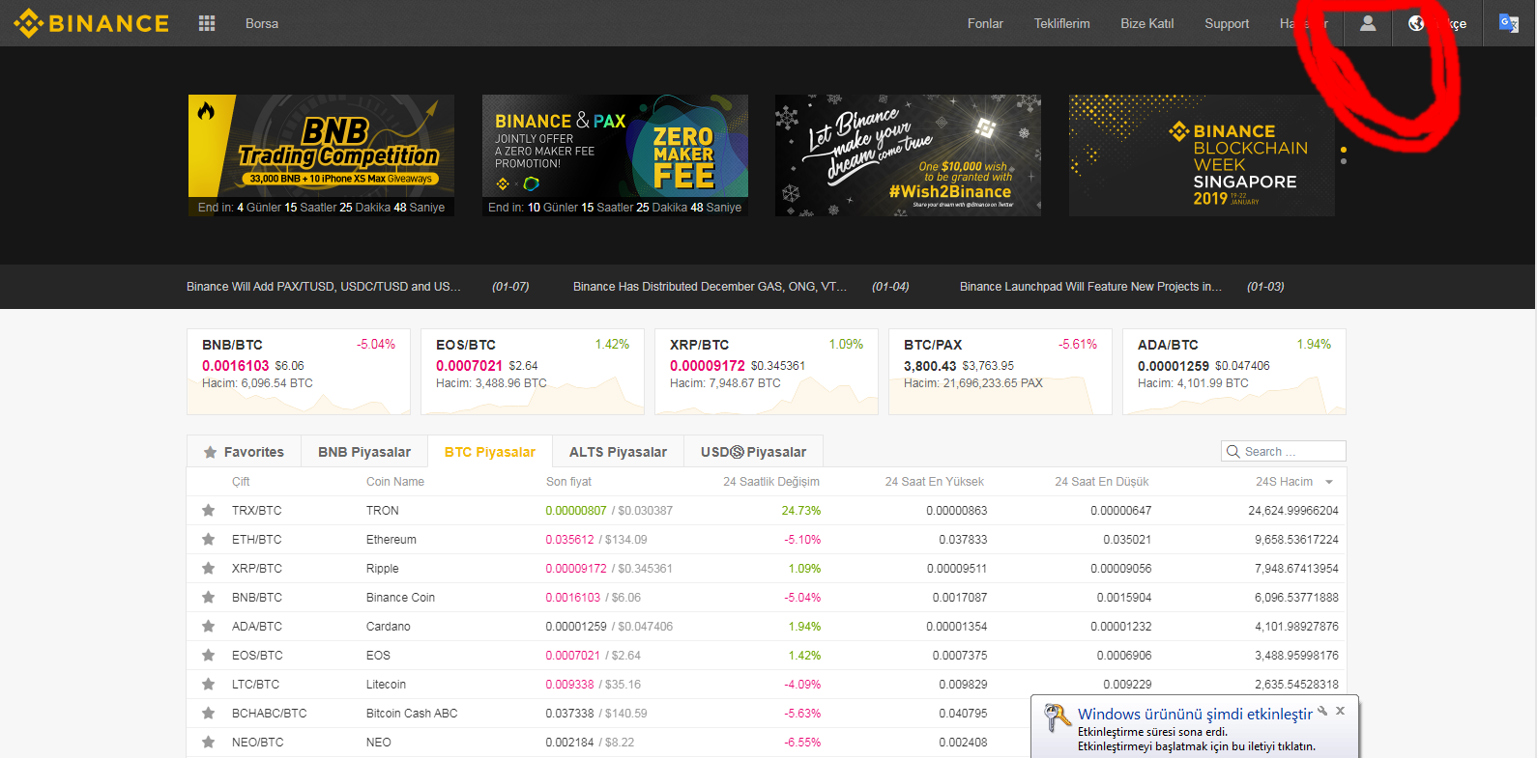Toggle favorite star for NEO/BTC
This screenshot has height=758, width=1537.
pyautogui.click(x=208, y=742)
